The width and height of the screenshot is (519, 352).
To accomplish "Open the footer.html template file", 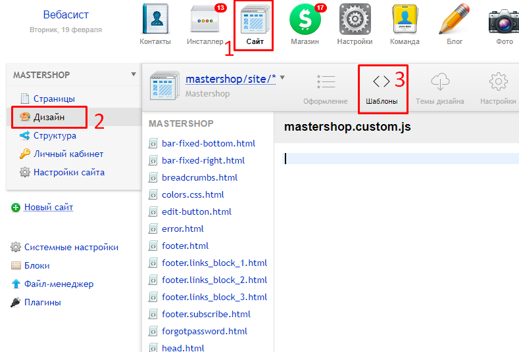I will tap(185, 246).
